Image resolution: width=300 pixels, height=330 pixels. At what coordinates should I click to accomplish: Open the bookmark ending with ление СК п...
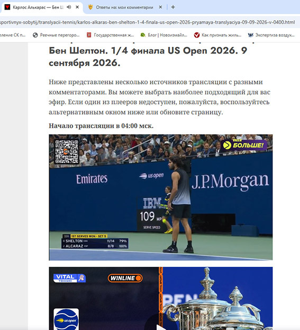13,35
